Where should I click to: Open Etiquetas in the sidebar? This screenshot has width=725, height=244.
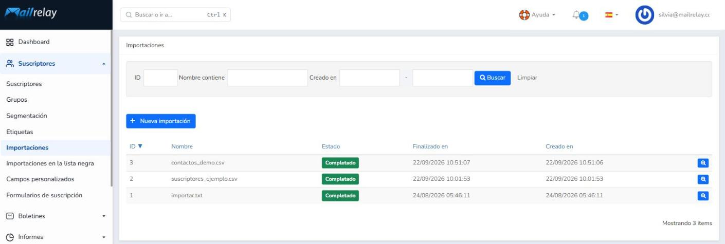[20, 132]
